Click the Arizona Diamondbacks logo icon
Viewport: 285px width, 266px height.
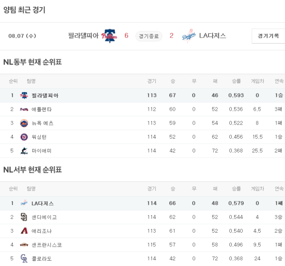(x=24, y=231)
